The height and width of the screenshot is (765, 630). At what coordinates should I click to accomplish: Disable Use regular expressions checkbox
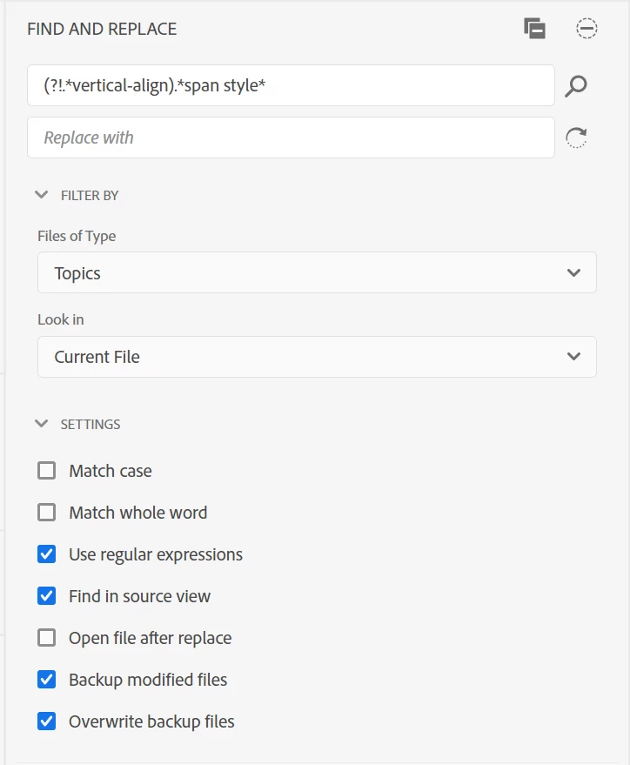[47, 554]
